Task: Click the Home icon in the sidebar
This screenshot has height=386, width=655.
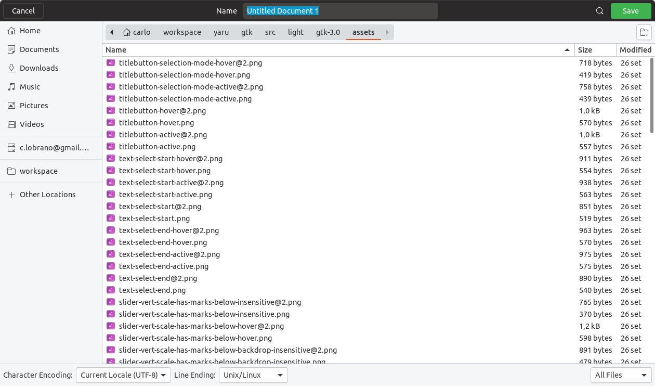Action: [x=11, y=31]
